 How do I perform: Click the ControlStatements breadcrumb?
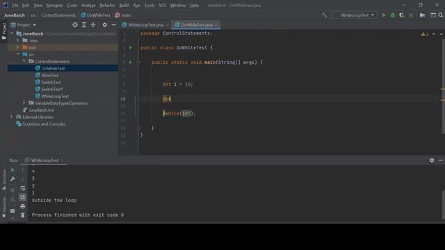click(x=58, y=15)
